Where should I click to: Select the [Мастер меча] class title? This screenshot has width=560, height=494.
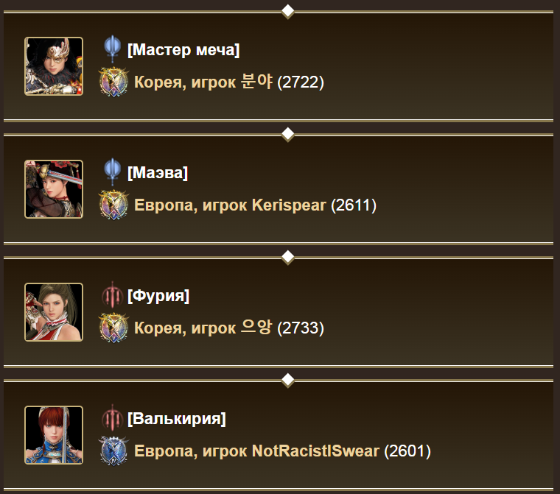coord(183,49)
